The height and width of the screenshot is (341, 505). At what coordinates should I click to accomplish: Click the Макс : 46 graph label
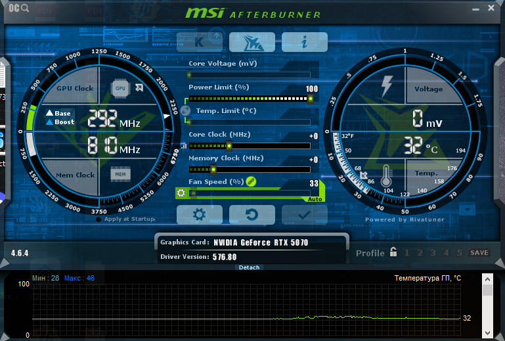[x=79, y=278]
